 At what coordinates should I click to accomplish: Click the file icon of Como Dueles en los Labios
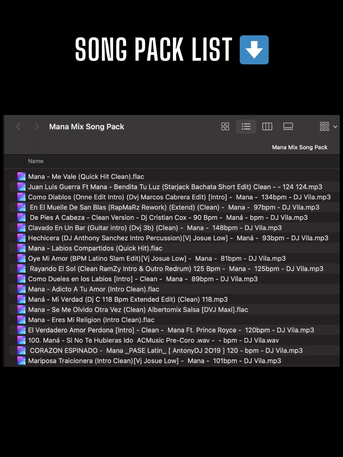[x=21, y=279]
